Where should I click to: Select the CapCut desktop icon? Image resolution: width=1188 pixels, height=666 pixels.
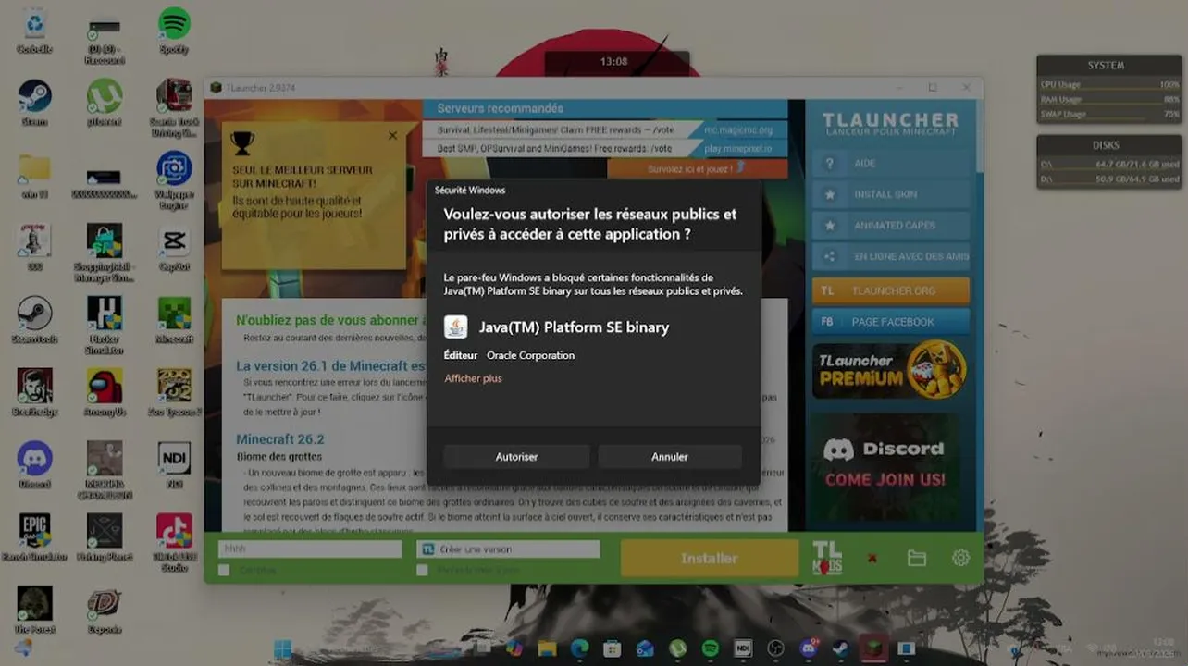[x=174, y=247]
